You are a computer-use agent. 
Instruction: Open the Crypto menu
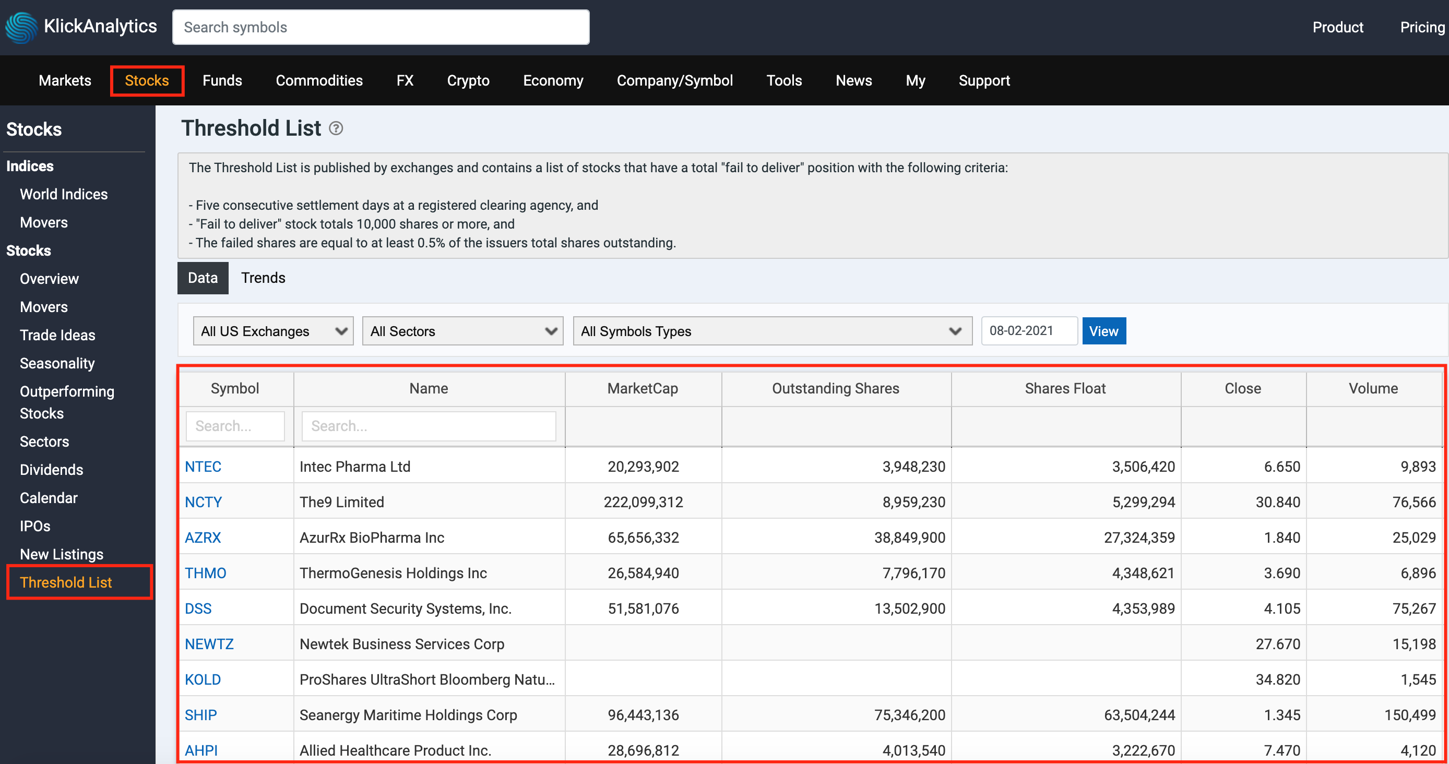pos(468,80)
